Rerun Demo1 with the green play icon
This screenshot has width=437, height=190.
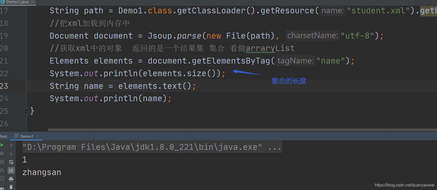point(2,145)
